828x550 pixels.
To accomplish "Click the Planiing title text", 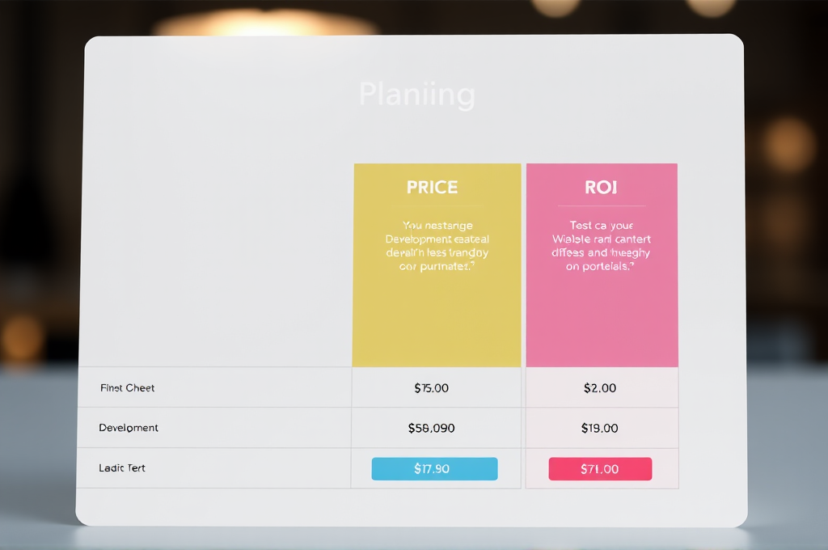I will tap(416, 95).
